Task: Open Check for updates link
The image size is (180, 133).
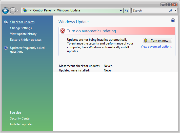Action: 22,22
